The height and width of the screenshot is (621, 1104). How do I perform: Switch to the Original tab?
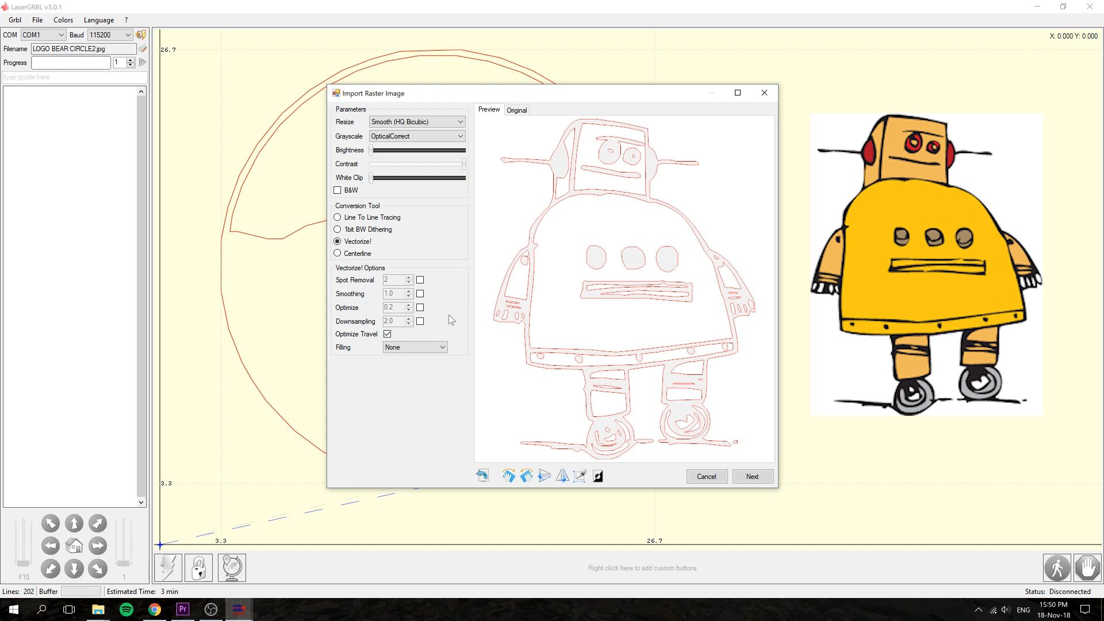(x=516, y=110)
